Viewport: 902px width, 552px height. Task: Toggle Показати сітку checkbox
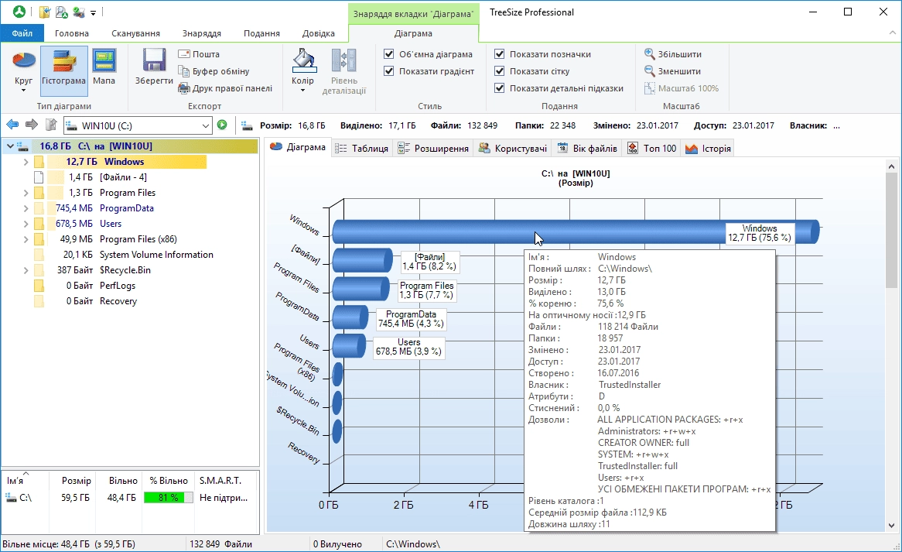pyautogui.click(x=499, y=71)
